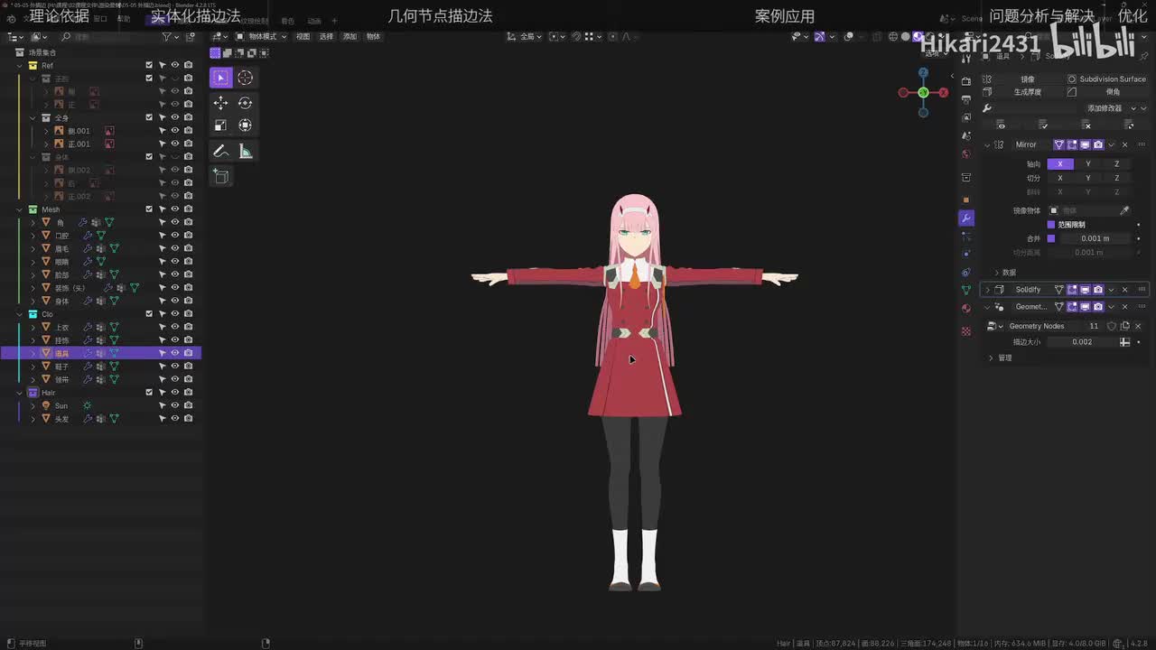Open the View Layer properties tab

pos(966,117)
